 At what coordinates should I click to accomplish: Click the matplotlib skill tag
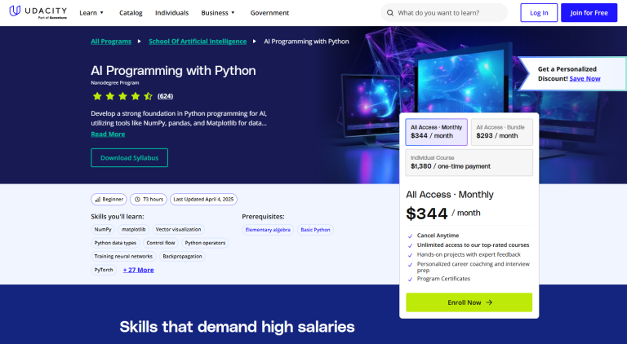coord(134,229)
